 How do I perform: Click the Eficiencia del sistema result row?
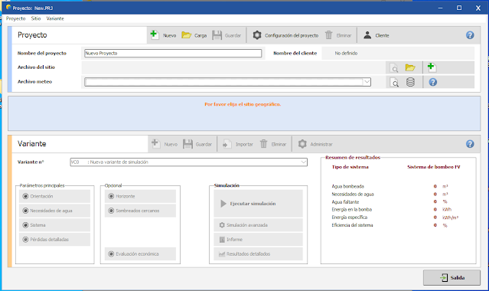[x=390, y=225]
